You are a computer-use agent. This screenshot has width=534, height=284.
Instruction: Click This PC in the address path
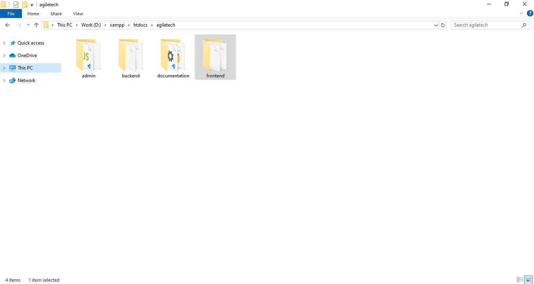point(65,25)
